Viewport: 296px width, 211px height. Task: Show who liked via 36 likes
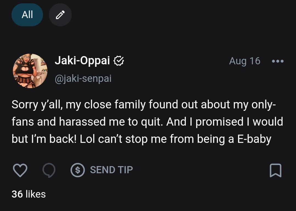tap(29, 194)
